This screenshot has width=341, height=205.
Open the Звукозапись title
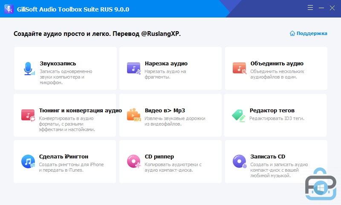[58, 63]
